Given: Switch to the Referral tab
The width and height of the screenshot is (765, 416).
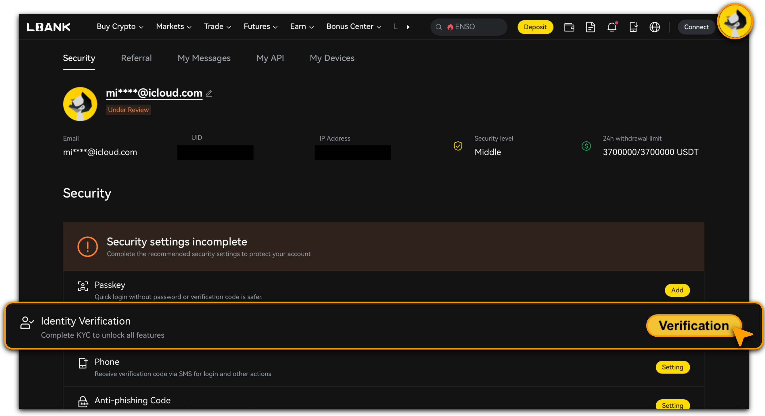Looking at the screenshot, I should [136, 58].
